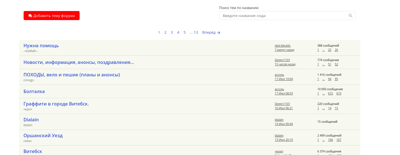Go to page 5 in pagination
400x155 pixels.
coord(185,32)
